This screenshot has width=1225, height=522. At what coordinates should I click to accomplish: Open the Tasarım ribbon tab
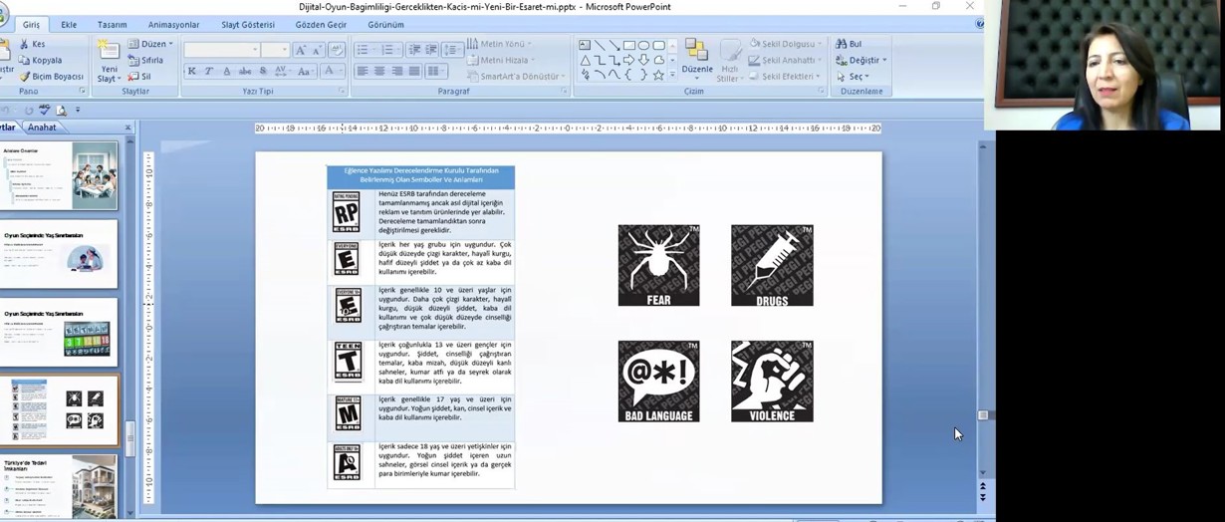pyautogui.click(x=113, y=24)
